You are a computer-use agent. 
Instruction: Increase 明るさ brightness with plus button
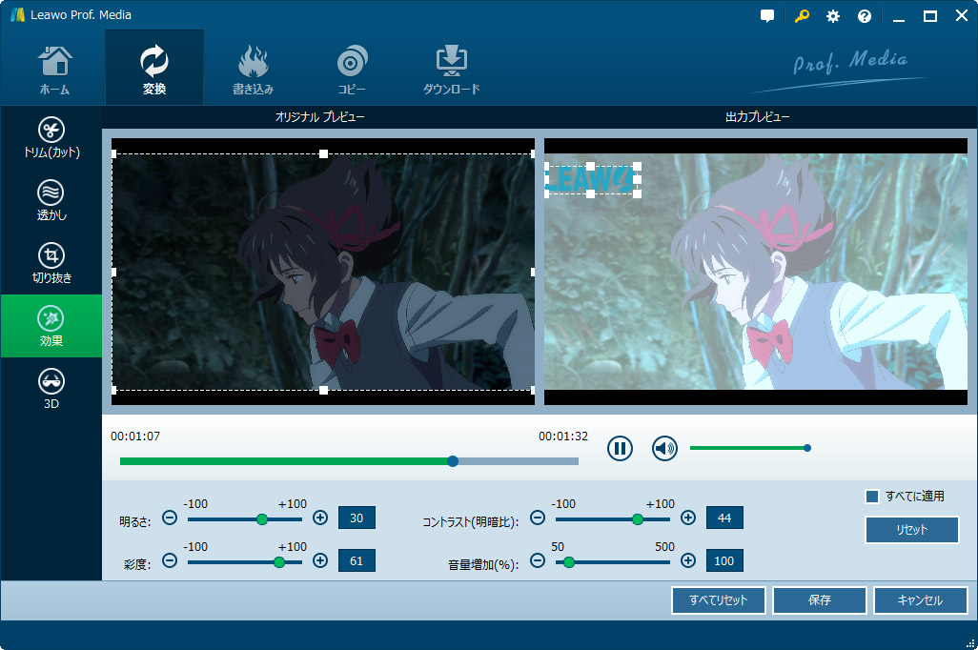click(x=320, y=518)
